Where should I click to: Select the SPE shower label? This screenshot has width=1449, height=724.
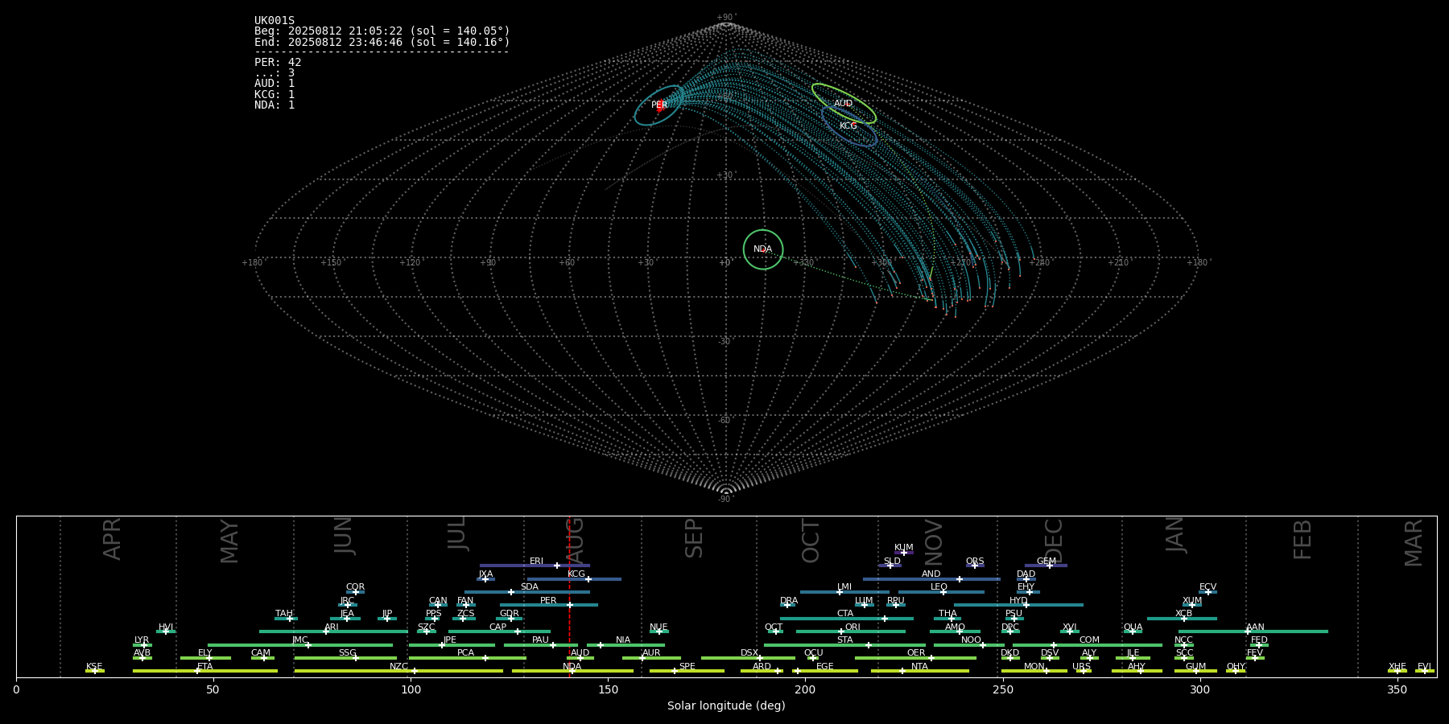(687, 667)
